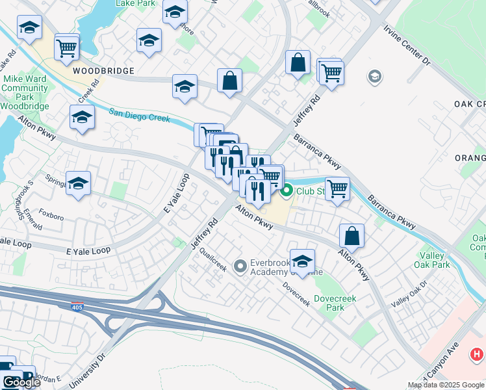Click the school marker near Springbrook

click(x=79, y=185)
